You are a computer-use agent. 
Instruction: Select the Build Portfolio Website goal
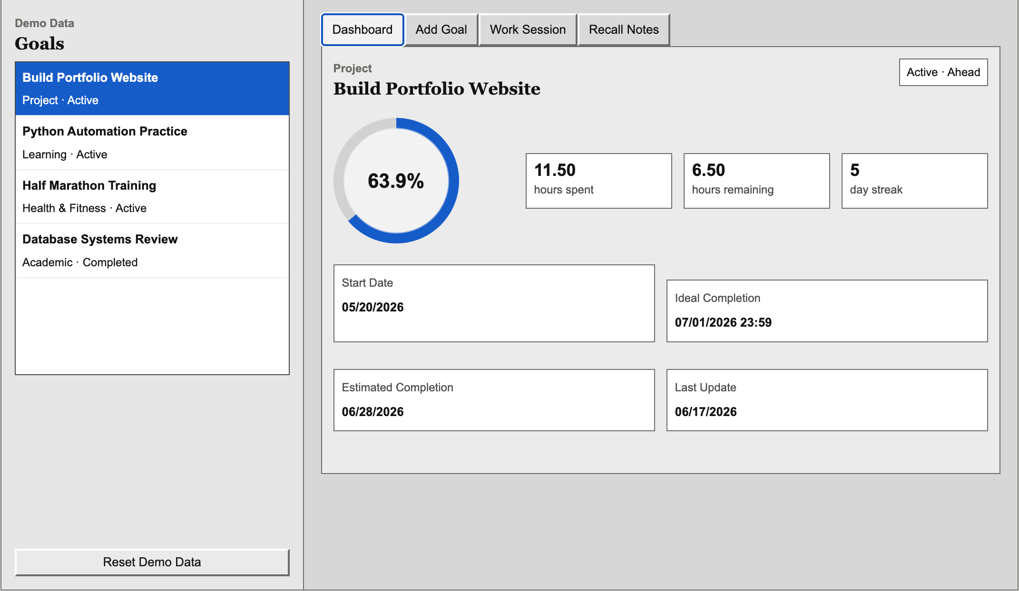(152, 89)
